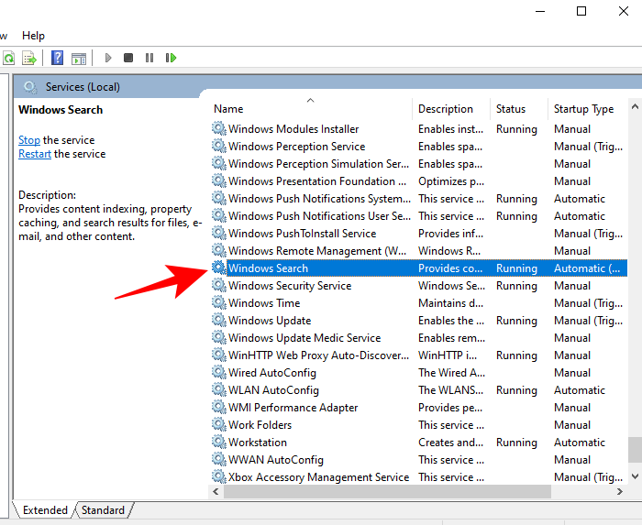Select the Windows Search service name

[x=268, y=268]
